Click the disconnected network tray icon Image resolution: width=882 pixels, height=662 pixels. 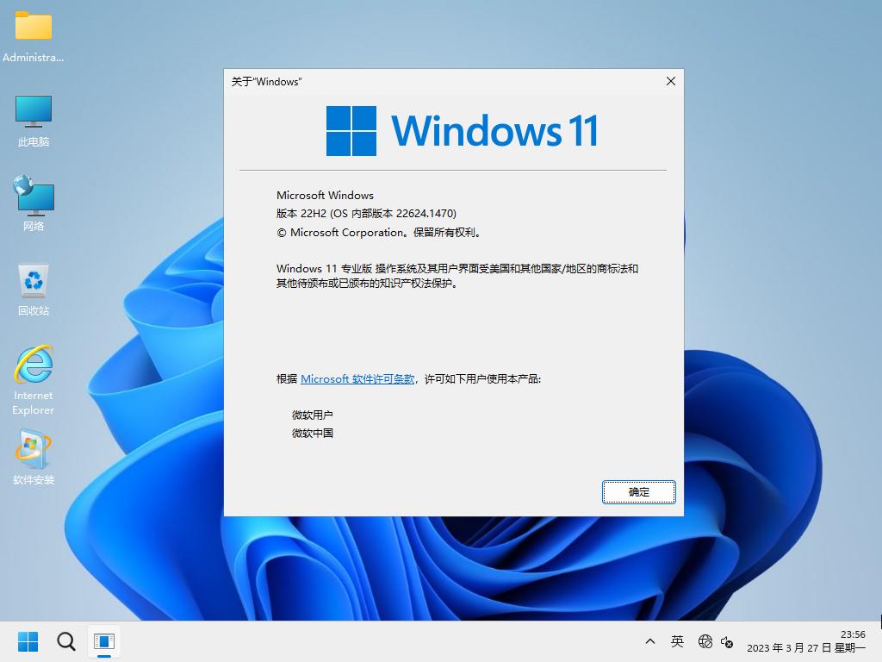[705, 641]
